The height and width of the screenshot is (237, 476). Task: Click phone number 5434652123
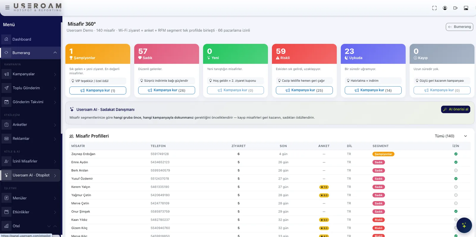[x=160, y=162]
